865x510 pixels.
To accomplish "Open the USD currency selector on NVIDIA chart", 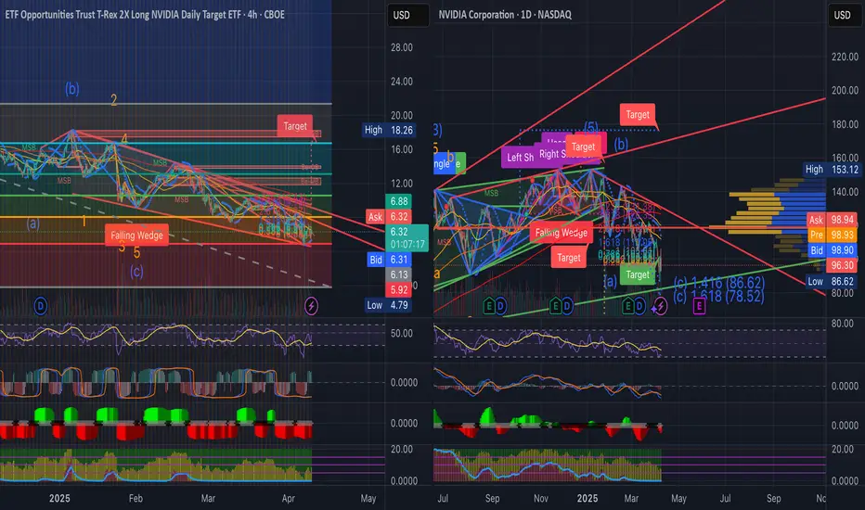I will pos(846,16).
